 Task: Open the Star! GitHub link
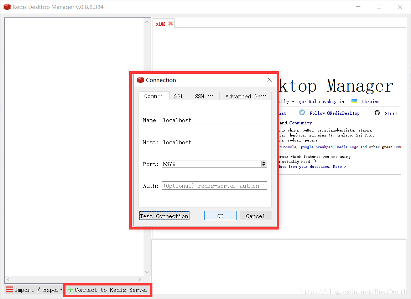tap(391, 113)
